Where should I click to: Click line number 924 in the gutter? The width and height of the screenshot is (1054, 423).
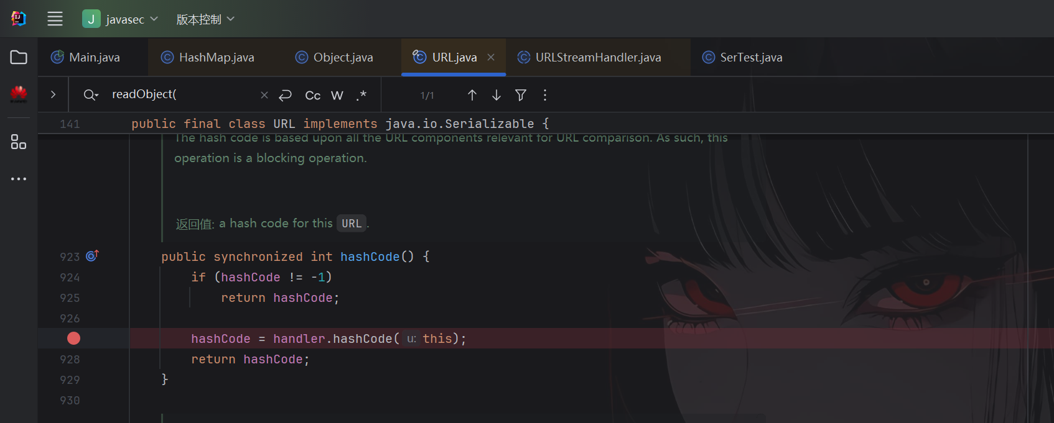coord(70,278)
